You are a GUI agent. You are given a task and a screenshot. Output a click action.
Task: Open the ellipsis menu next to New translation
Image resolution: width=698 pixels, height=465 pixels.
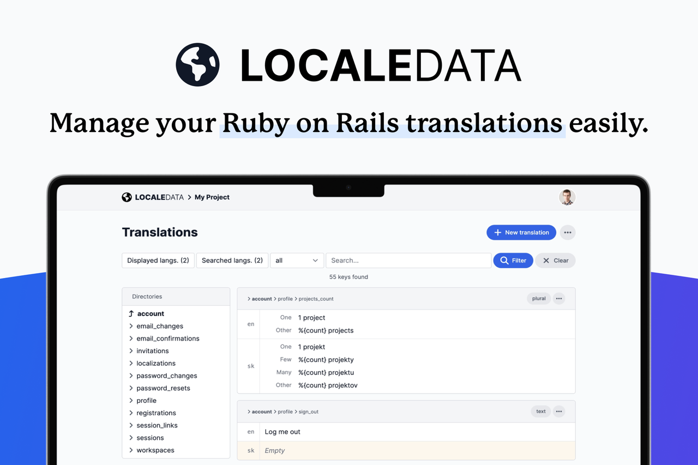tap(567, 232)
